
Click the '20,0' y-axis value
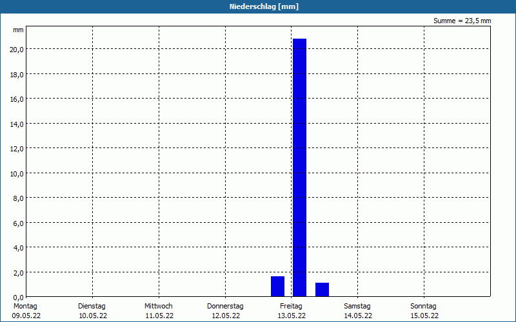17,50
